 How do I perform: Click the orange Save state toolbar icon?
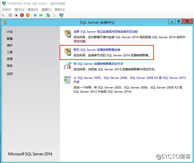[x=28, y=15]
